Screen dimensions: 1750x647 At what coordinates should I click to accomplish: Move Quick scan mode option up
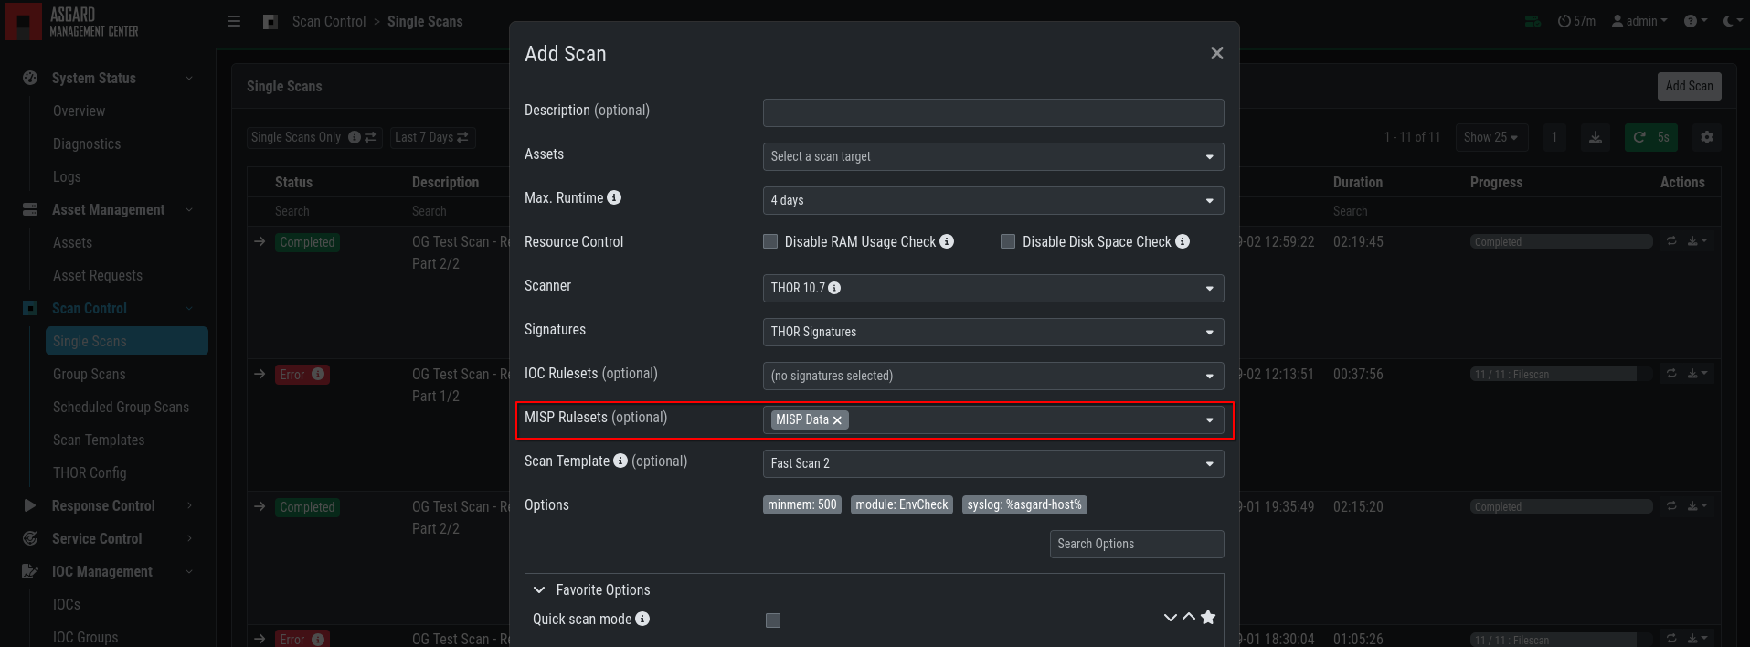pos(1189,617)
